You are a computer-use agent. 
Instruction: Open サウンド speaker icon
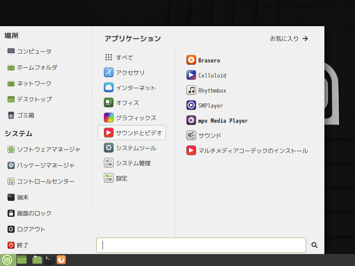(x=191, y=136)
